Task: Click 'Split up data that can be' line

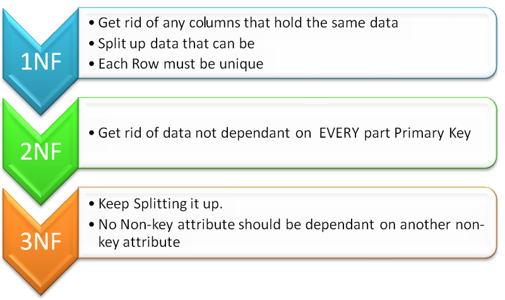Action: coord(172,44)
